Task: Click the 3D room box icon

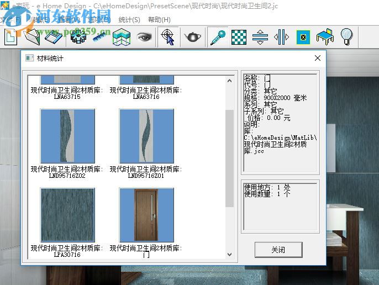Action: [121, 37]
